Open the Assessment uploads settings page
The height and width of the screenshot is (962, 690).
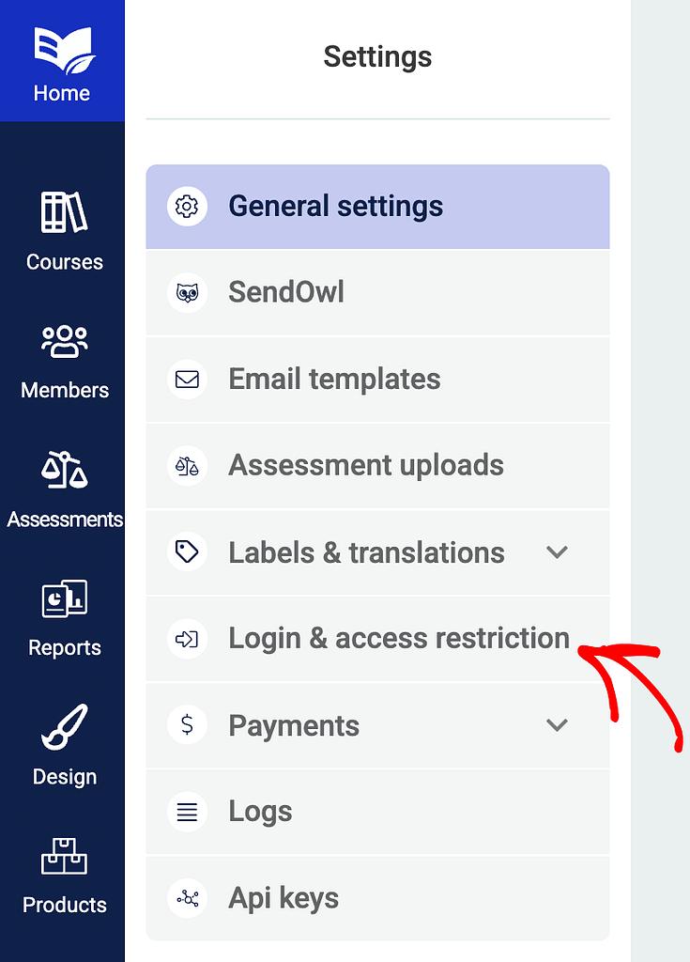click(x=366, y=466)
